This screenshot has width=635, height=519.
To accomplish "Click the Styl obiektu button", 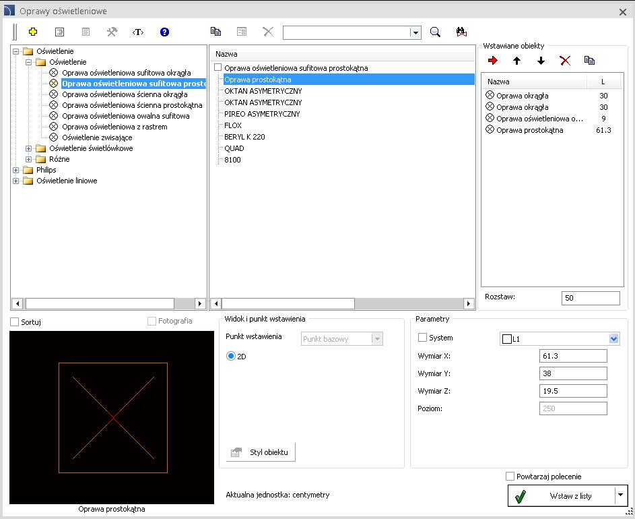I will click(x=261, y=452).
